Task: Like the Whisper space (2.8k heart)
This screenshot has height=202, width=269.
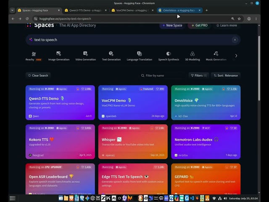Action: point(160,128)
